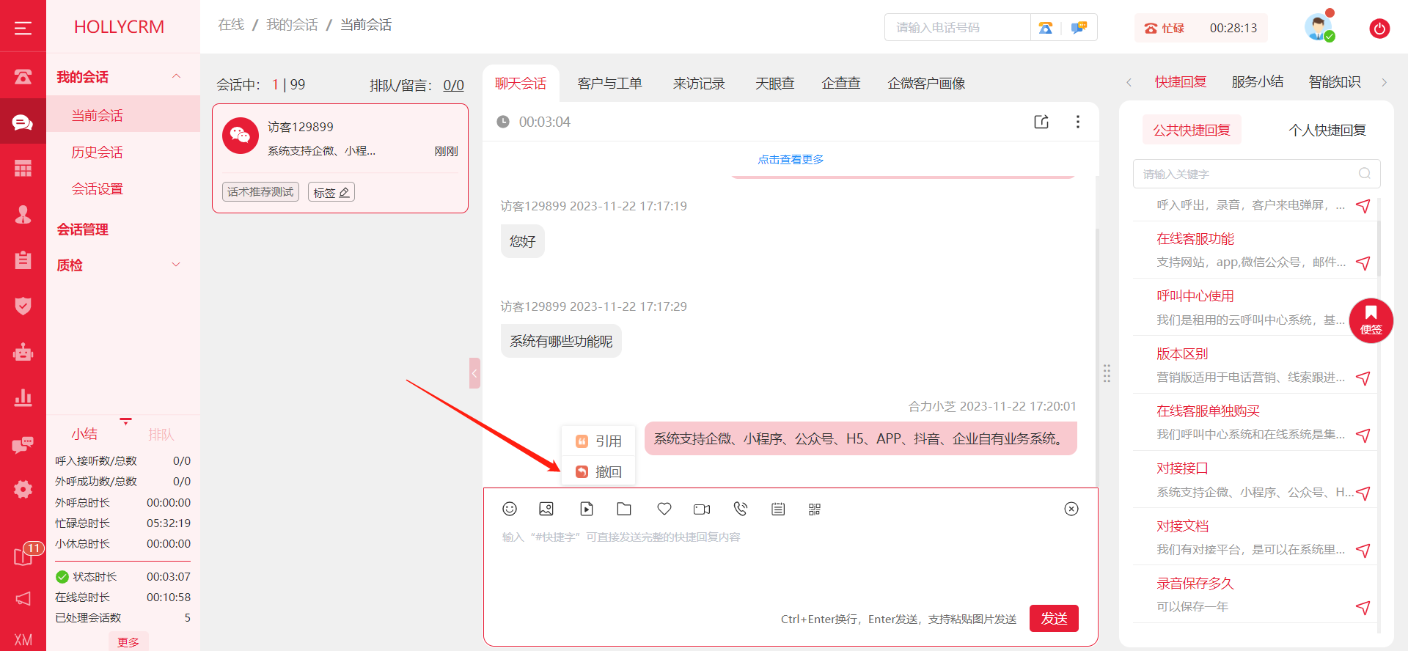Image resolution: width=1408 pixels, height=651 pixels.
Task: Switch to 聊天会话 tab
Action: [x=521, y=84]
